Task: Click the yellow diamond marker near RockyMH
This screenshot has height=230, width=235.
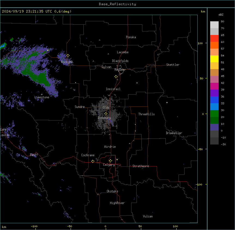Action: (68, 56)
